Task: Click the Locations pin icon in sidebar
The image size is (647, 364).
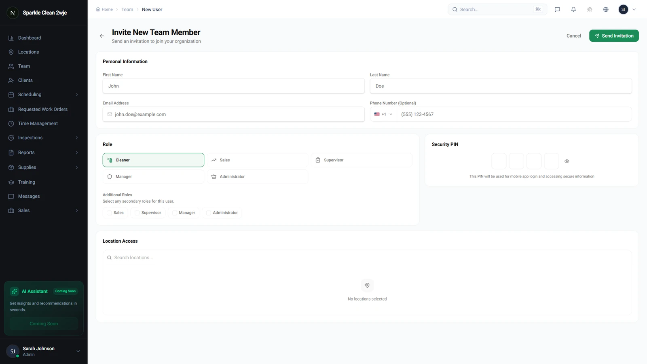Action: (x=11, y=52)
